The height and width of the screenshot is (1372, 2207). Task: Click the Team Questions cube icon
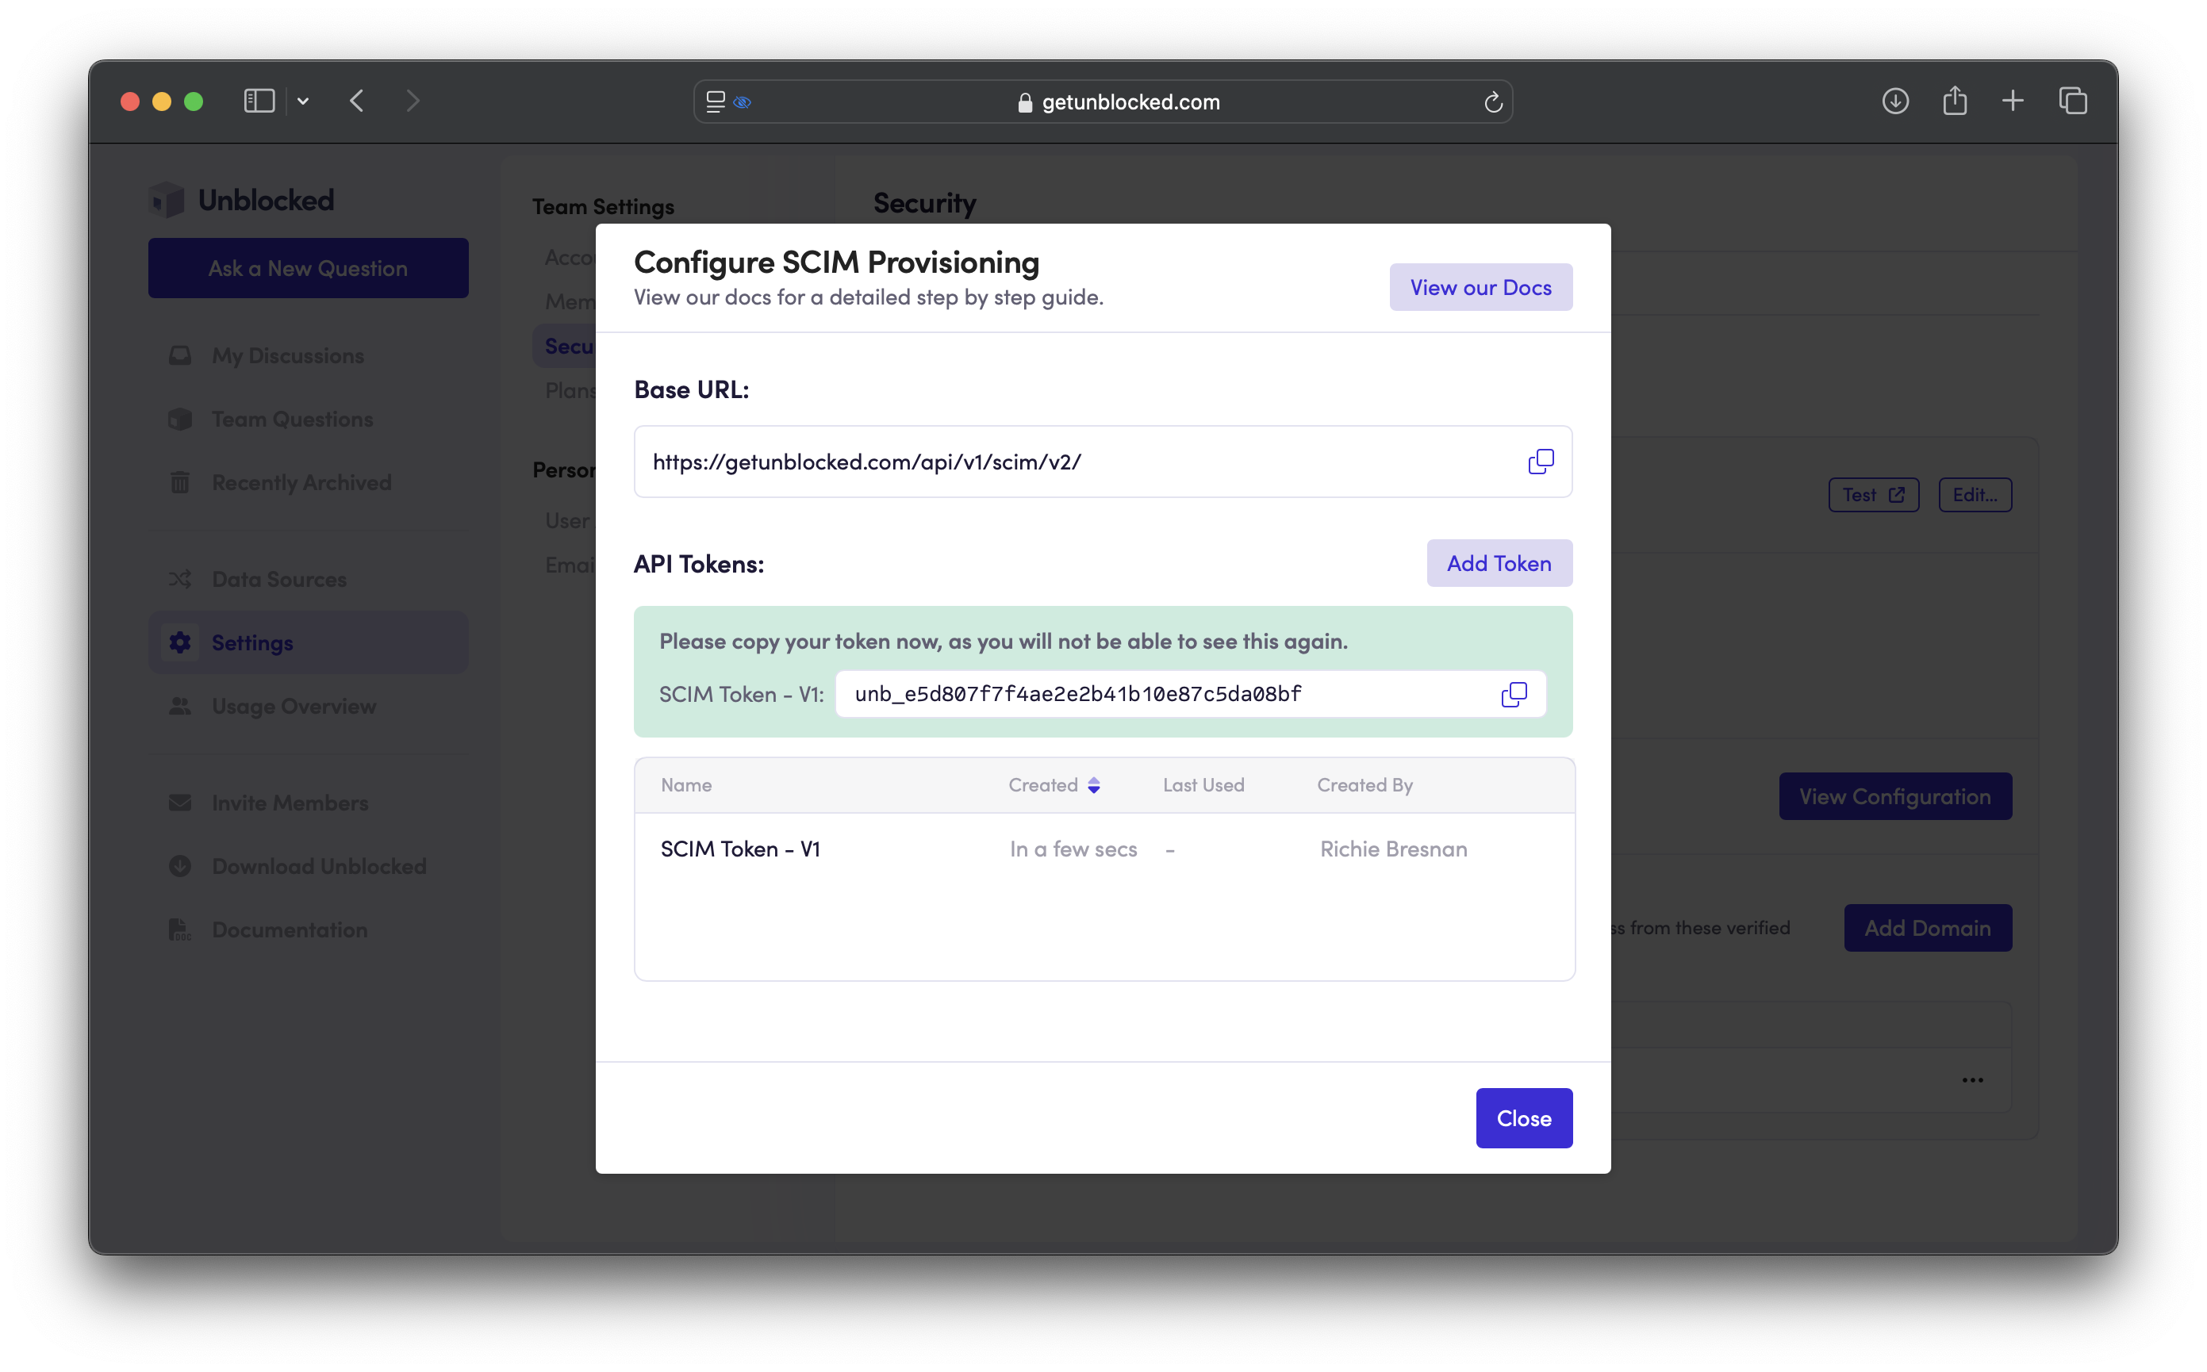pyautogui.click(x=179, y=420)
